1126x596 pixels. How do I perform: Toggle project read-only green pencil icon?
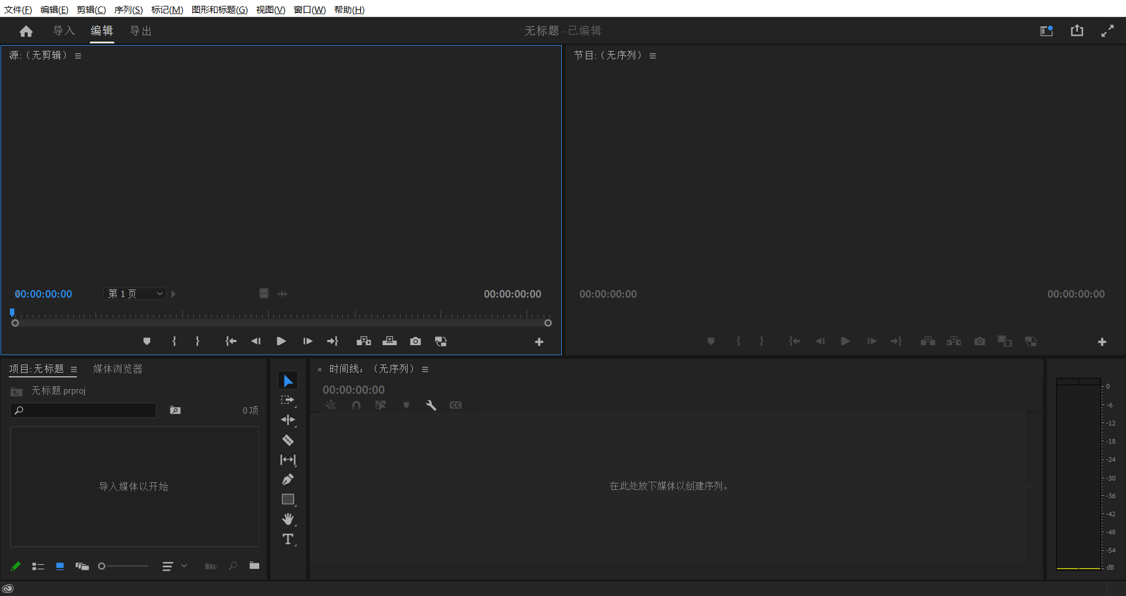pyautogui.click(x=16, y=566)
